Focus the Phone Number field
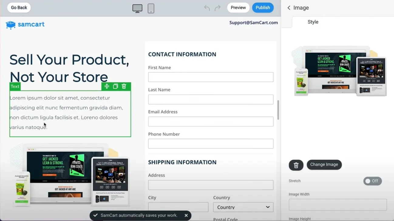 (x=211, y=143)
